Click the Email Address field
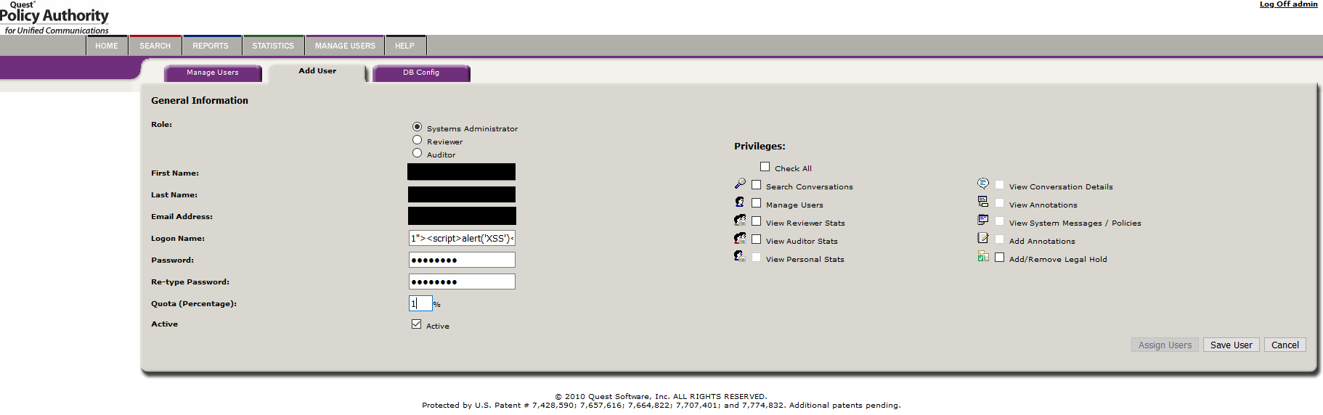Screen dimensions: 1323x415 pos(462,216)
